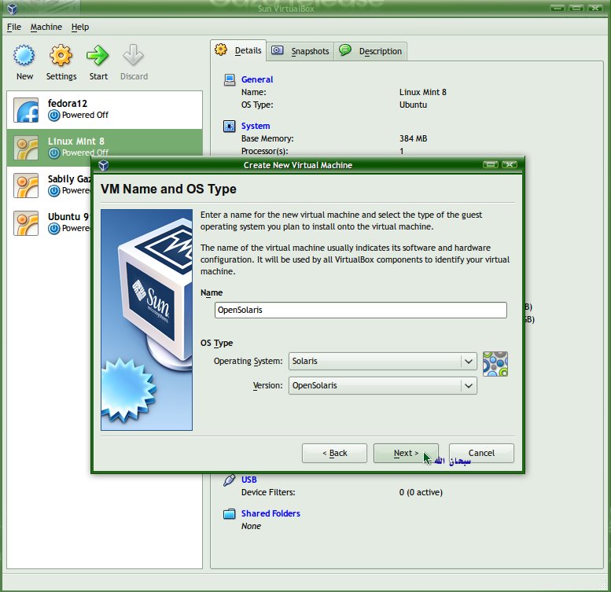This screenshot has width=611, height=592.
Task: Click the VirtualBox cube icon in main title bar
Action: 13,9
